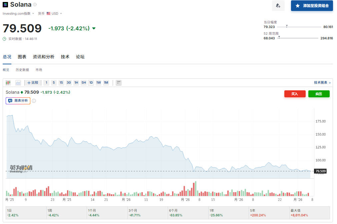337x224 pixels.
Task: Click info icon beside 图表分析 button
Action: 34,101
